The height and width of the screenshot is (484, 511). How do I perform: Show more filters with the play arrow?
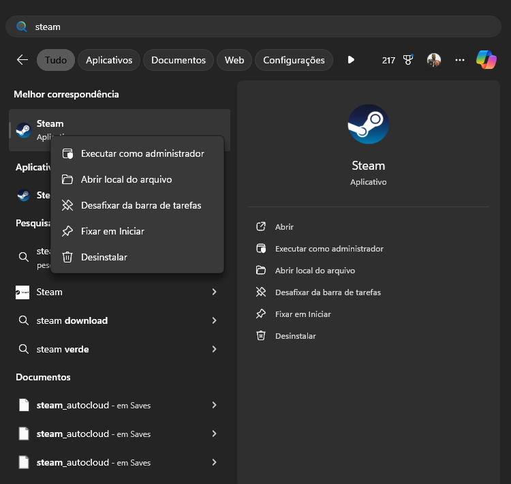[351, 60]
